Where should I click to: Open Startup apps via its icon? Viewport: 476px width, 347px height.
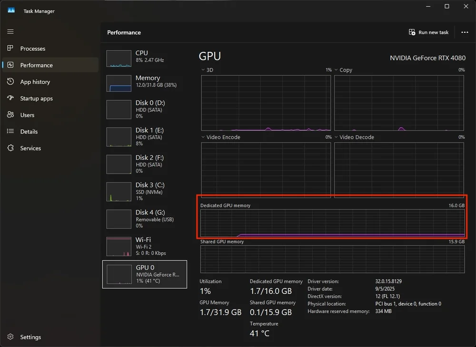(x=10, y=98)
